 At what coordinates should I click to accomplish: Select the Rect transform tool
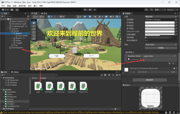(x=34, y=36)
